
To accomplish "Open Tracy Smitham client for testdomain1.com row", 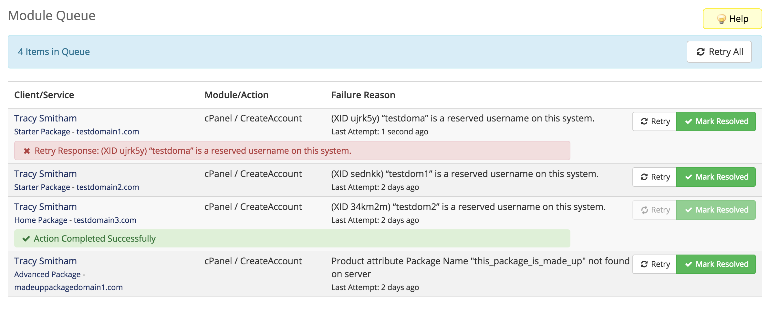I will 46,118.
